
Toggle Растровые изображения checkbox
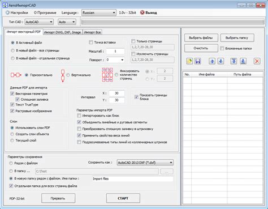pyautogui.click(x=12, y=111)
